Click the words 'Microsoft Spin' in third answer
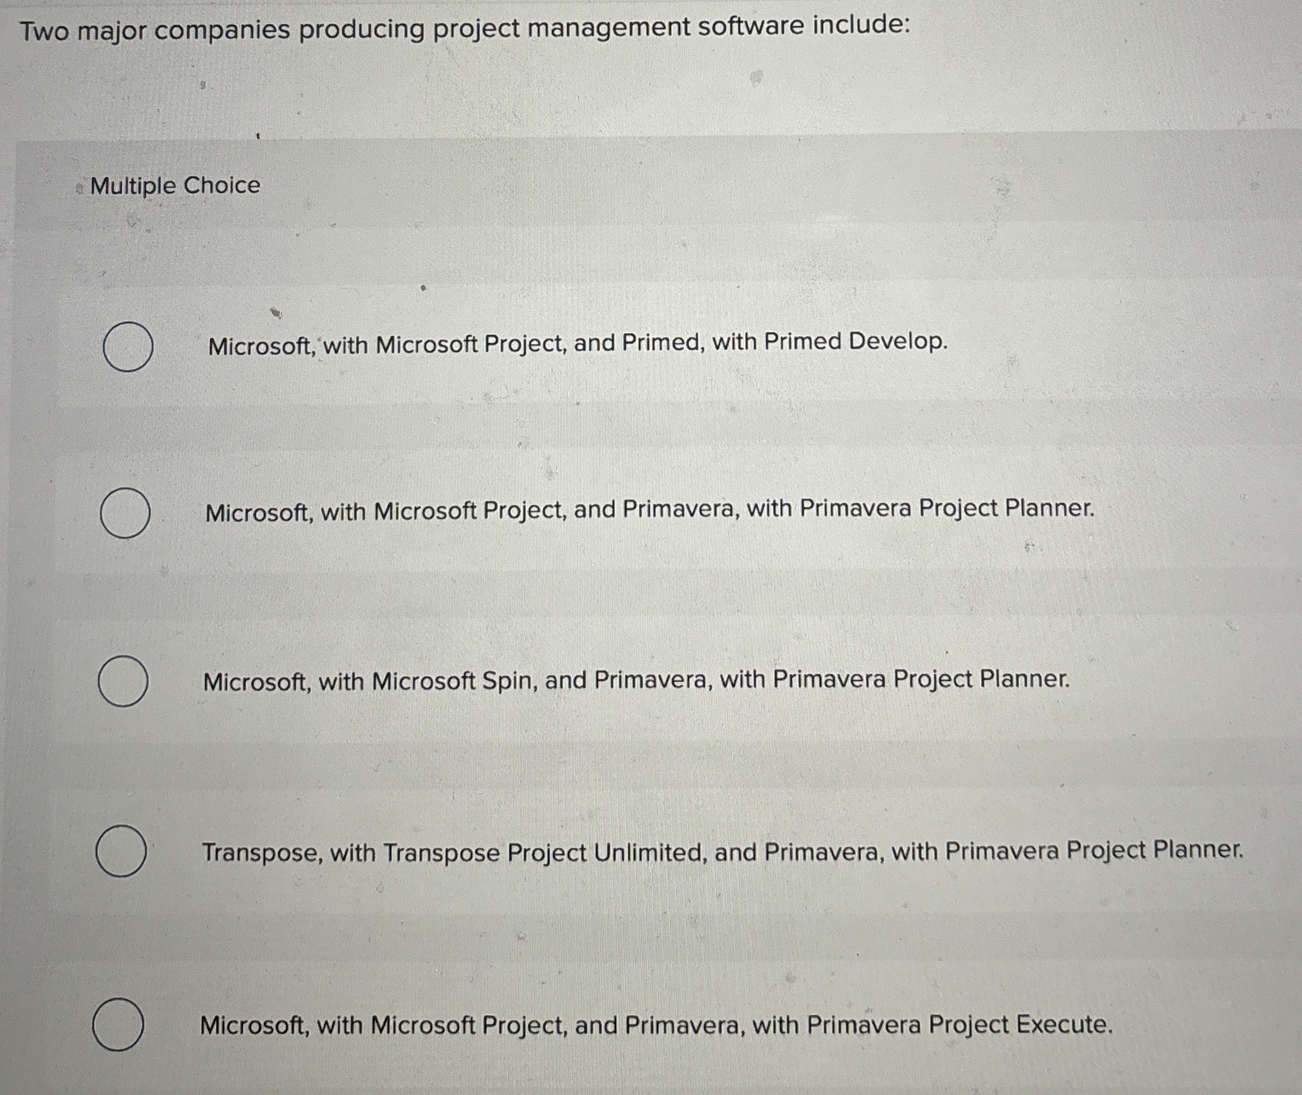 454,681
